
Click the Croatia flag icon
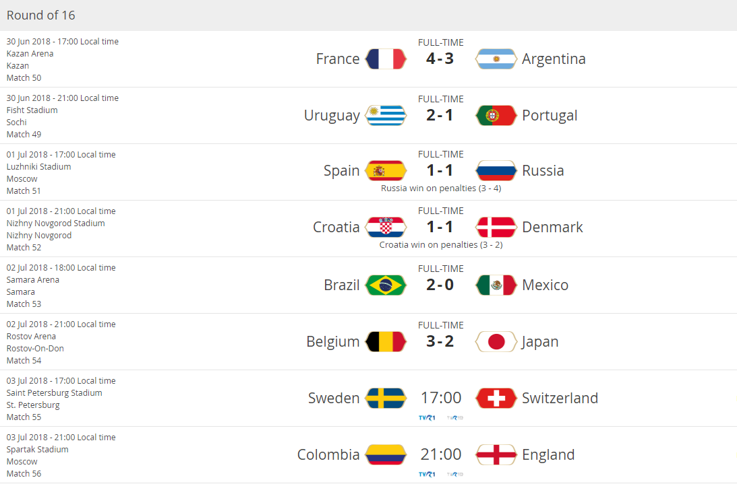click(386, 228)
